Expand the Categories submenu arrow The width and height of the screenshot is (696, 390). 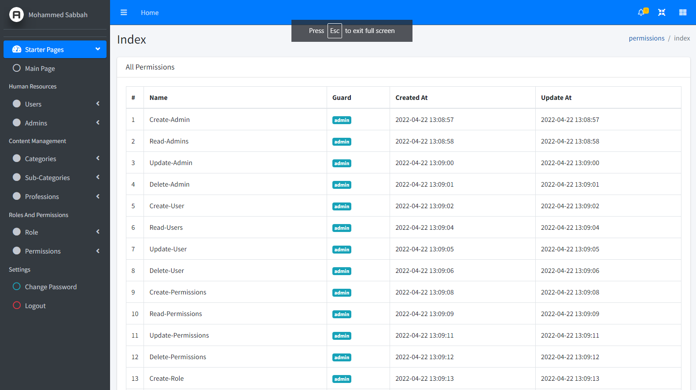pyautogui.click(x=98, y=158)
